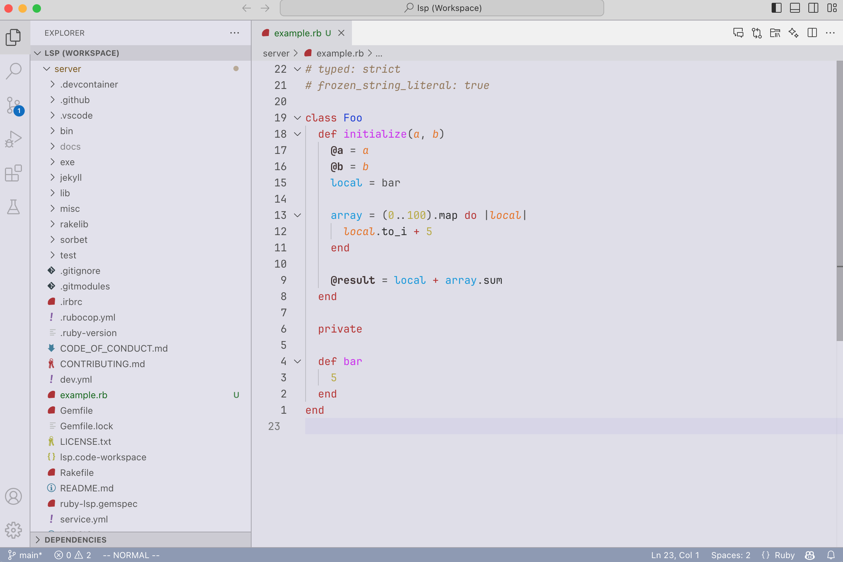Toggle the secondary side bar layout icon
Screen dimensions: 843x562
coord(813,8)
